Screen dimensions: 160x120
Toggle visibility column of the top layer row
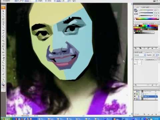[135, 91]
